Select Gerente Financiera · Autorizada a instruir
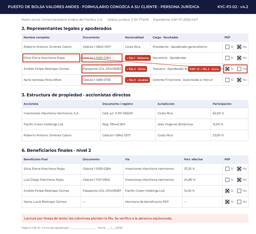Image resolution: width=256 pixels, height=234 pixels. click(183, 80)
